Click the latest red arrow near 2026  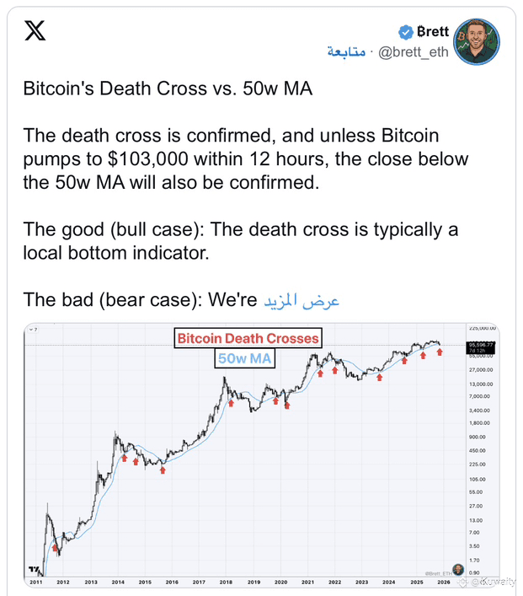pyautogui.click(x=439, y=352)
